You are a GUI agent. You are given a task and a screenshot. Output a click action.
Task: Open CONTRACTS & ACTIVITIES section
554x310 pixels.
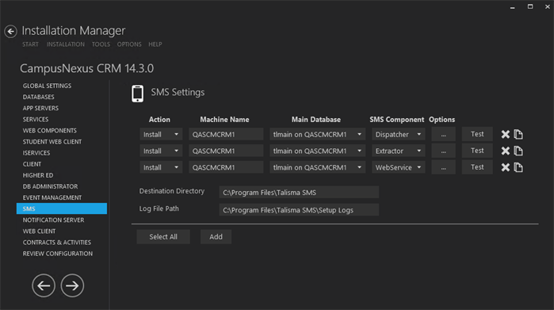pos(57,243)
